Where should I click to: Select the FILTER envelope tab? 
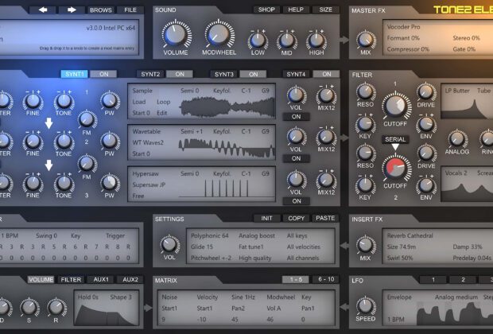(71, 280)
